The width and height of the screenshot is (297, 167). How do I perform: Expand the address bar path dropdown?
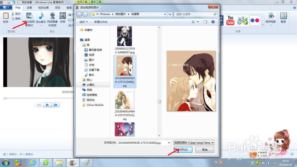tap(165, 14)
